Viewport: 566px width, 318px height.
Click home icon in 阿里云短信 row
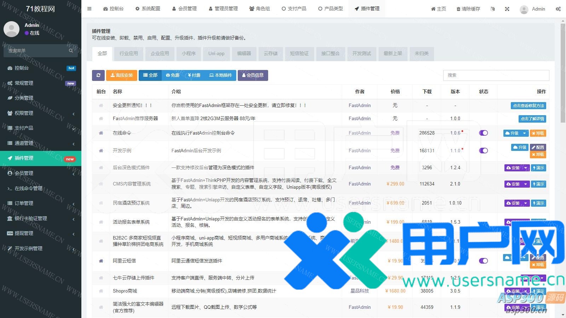[101, 261]
